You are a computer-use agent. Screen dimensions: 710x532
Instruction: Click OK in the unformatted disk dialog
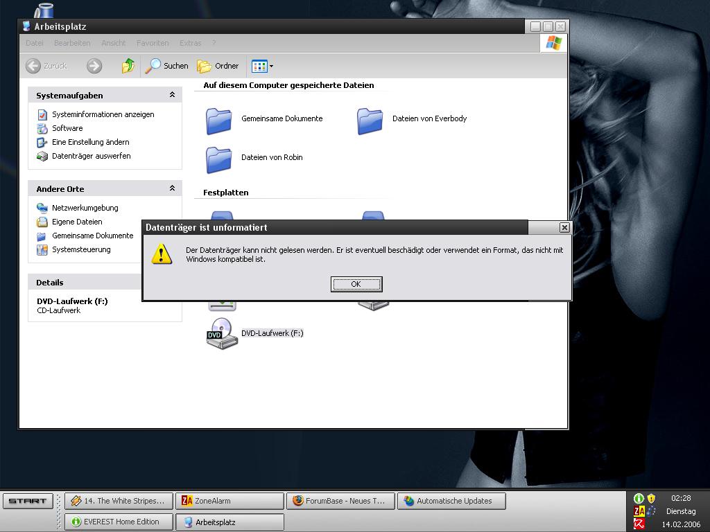click(356, 284)
